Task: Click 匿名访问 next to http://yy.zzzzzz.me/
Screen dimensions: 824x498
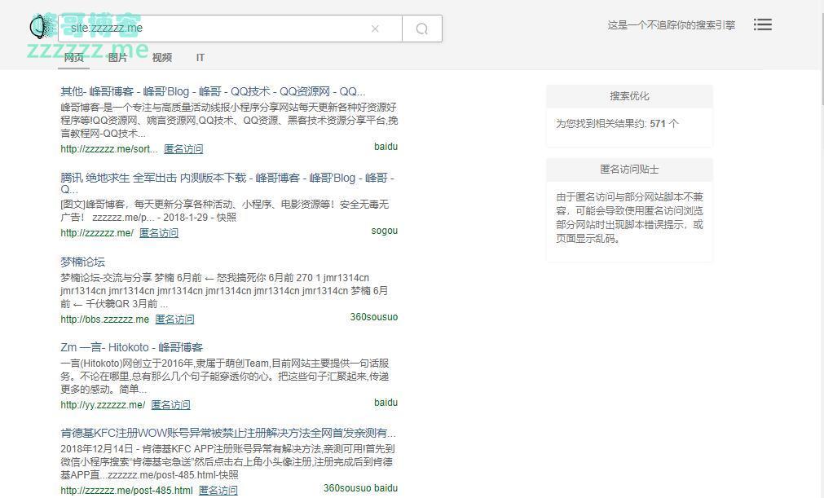Action: 170,405
